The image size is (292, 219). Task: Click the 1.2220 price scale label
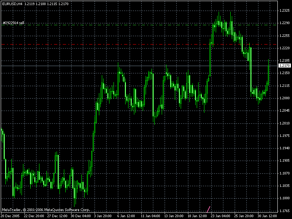pos(285,48)
